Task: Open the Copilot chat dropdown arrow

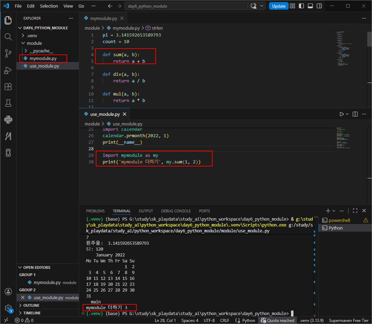Action: [x=262, y=6]
